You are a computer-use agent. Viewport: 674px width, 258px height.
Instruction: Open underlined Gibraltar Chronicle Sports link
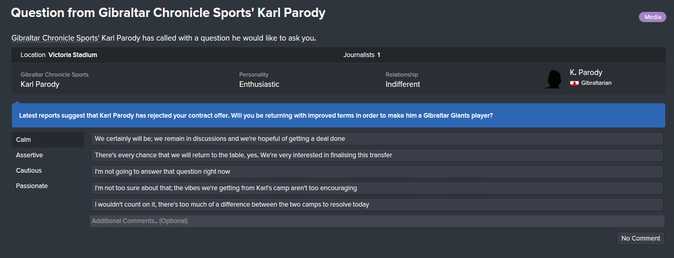[x=55, y=38]
